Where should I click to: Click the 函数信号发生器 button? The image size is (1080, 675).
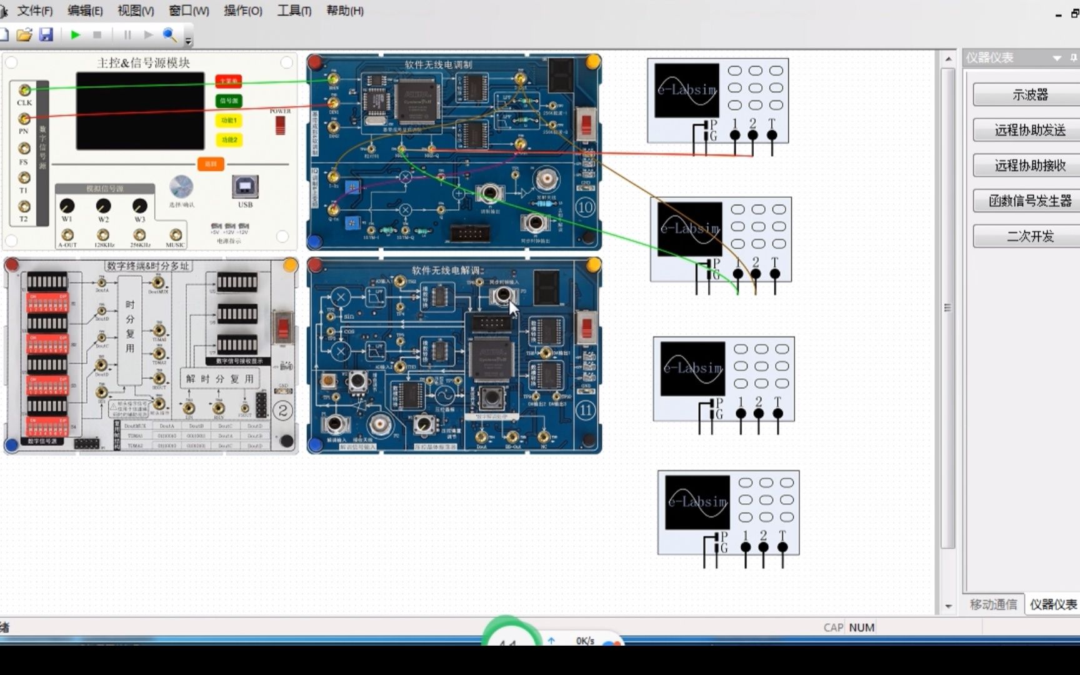[x=1029, y=201]
